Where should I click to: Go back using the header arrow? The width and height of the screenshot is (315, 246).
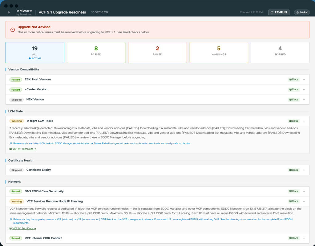9,12
